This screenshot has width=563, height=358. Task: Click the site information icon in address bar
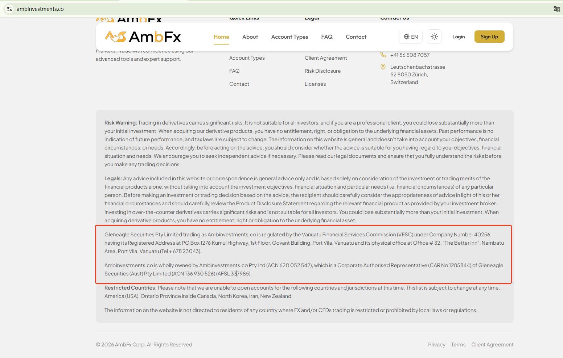(9, 9)
